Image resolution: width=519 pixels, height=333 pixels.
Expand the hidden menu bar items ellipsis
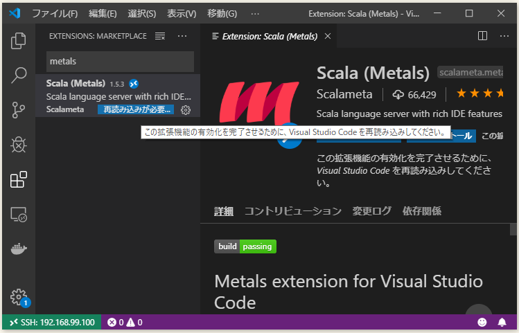pyautogui.click(x=255, y=14)
